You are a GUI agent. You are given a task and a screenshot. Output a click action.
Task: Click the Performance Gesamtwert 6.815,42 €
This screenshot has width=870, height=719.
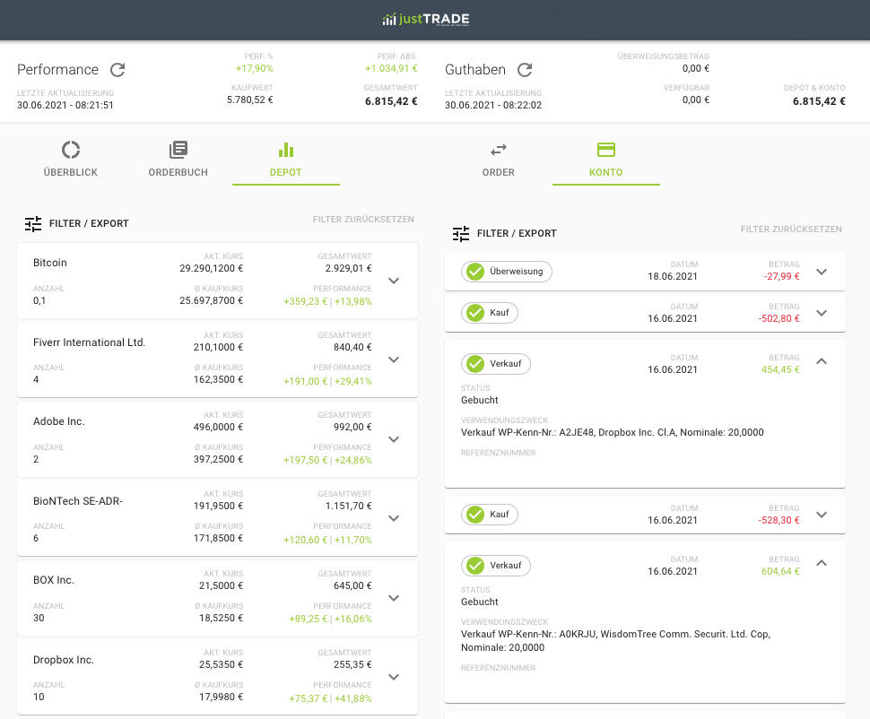pos(391,101)
